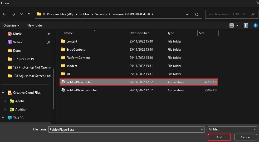
Task: Click the address bar folder icon
Action: pos(39,14)
